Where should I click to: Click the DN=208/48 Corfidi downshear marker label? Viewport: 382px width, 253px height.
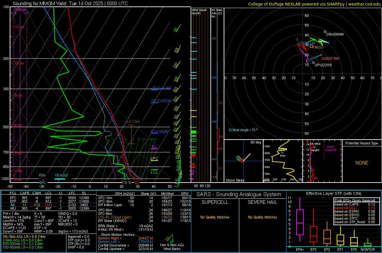pos(335,34)
